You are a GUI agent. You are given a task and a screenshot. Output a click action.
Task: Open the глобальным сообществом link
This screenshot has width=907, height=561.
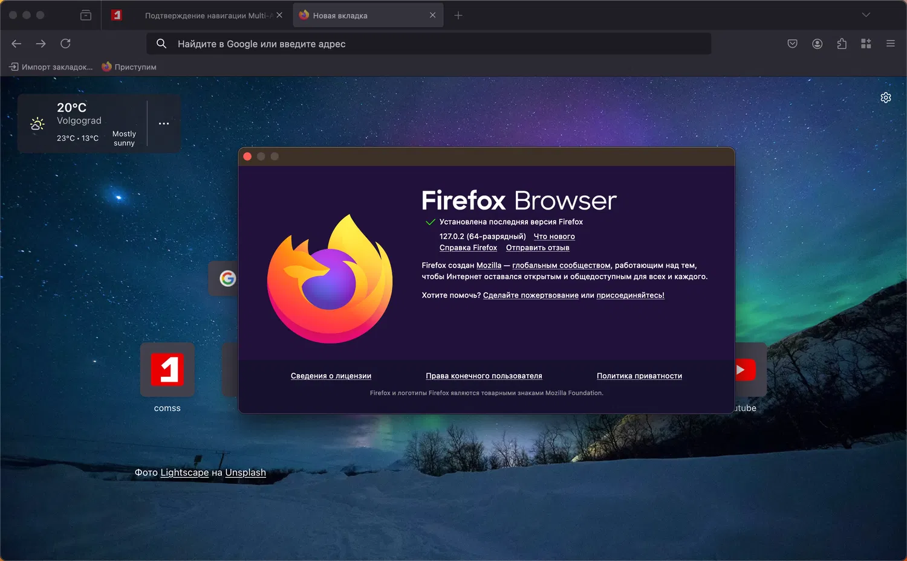[561, 265]
